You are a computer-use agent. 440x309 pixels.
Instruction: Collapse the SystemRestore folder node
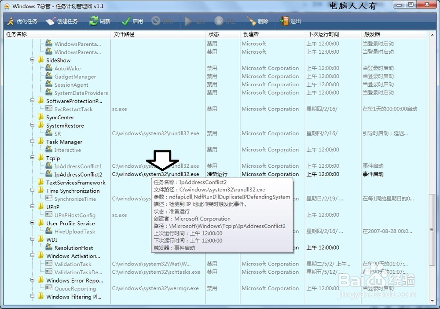click(x=33, y=125)
